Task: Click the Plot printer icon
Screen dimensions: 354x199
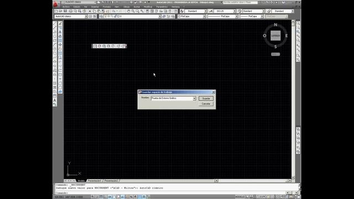Action: [x=71, y=11]
